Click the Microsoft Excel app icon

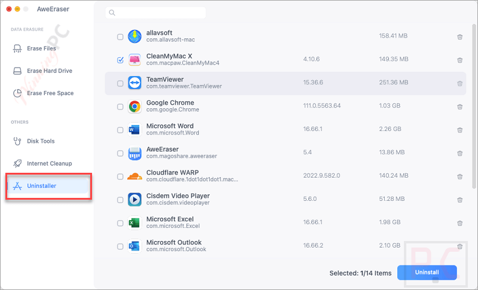(134, 223)
